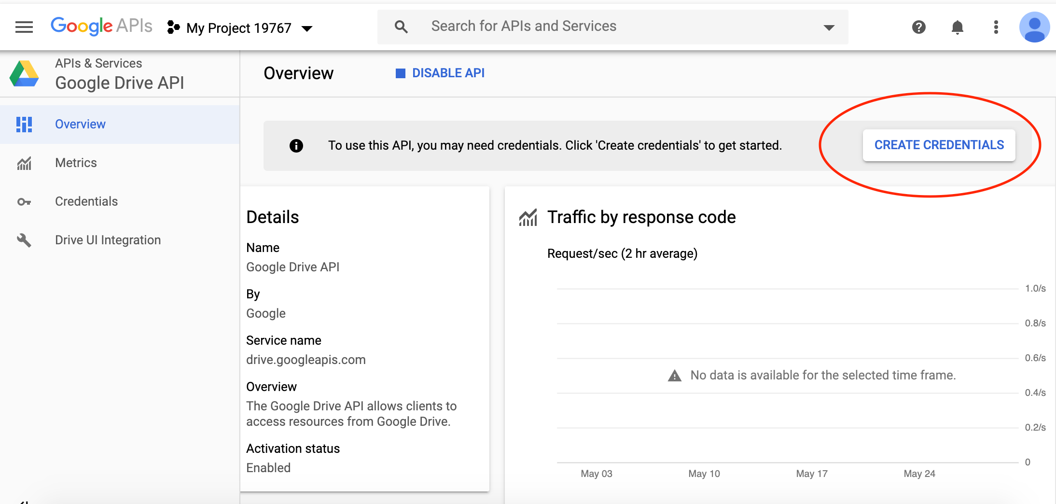Expand the search bar dropdown arrow
The image size is (1056, 504).
pyautogui.click(x=829, y=28)
